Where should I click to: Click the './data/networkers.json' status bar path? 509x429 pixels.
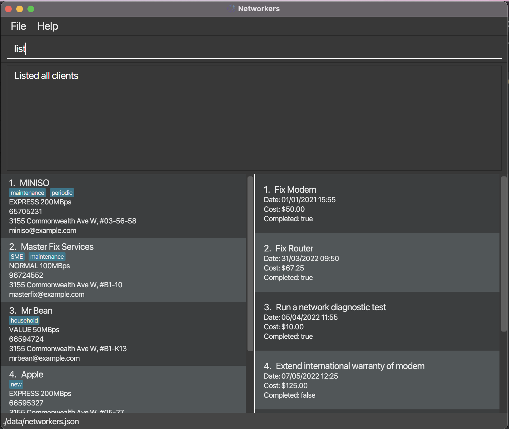coord(41,421)
